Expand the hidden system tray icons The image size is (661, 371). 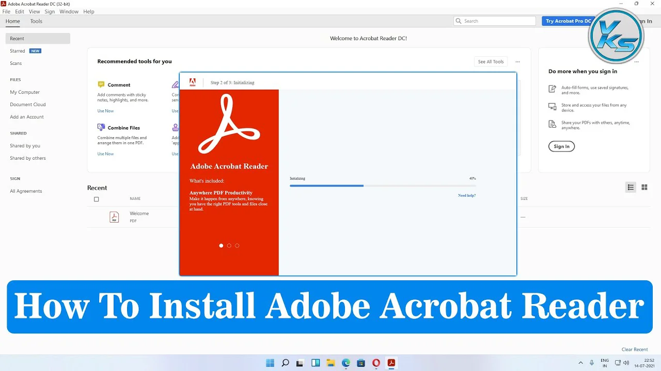pyautogui.click(x=580, y=363)
